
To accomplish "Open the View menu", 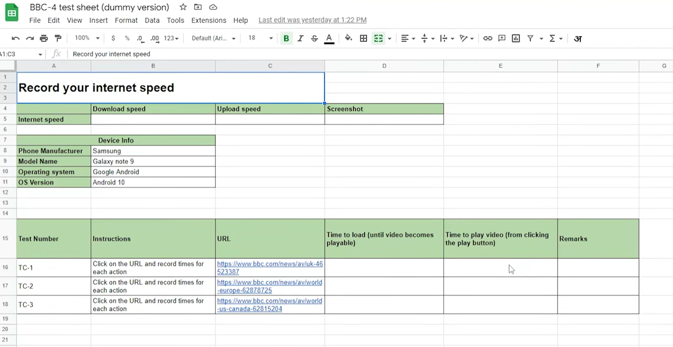I will pos(74,20).
